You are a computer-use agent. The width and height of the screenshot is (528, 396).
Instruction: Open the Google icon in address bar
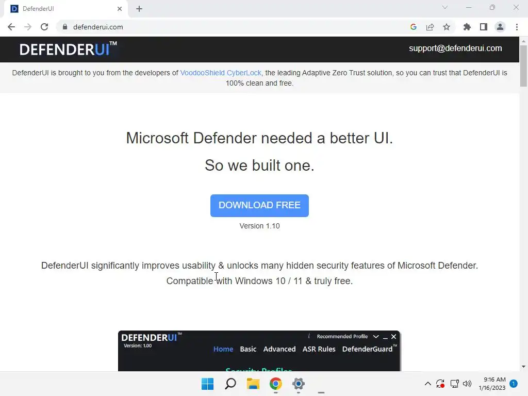pos(414,27)
